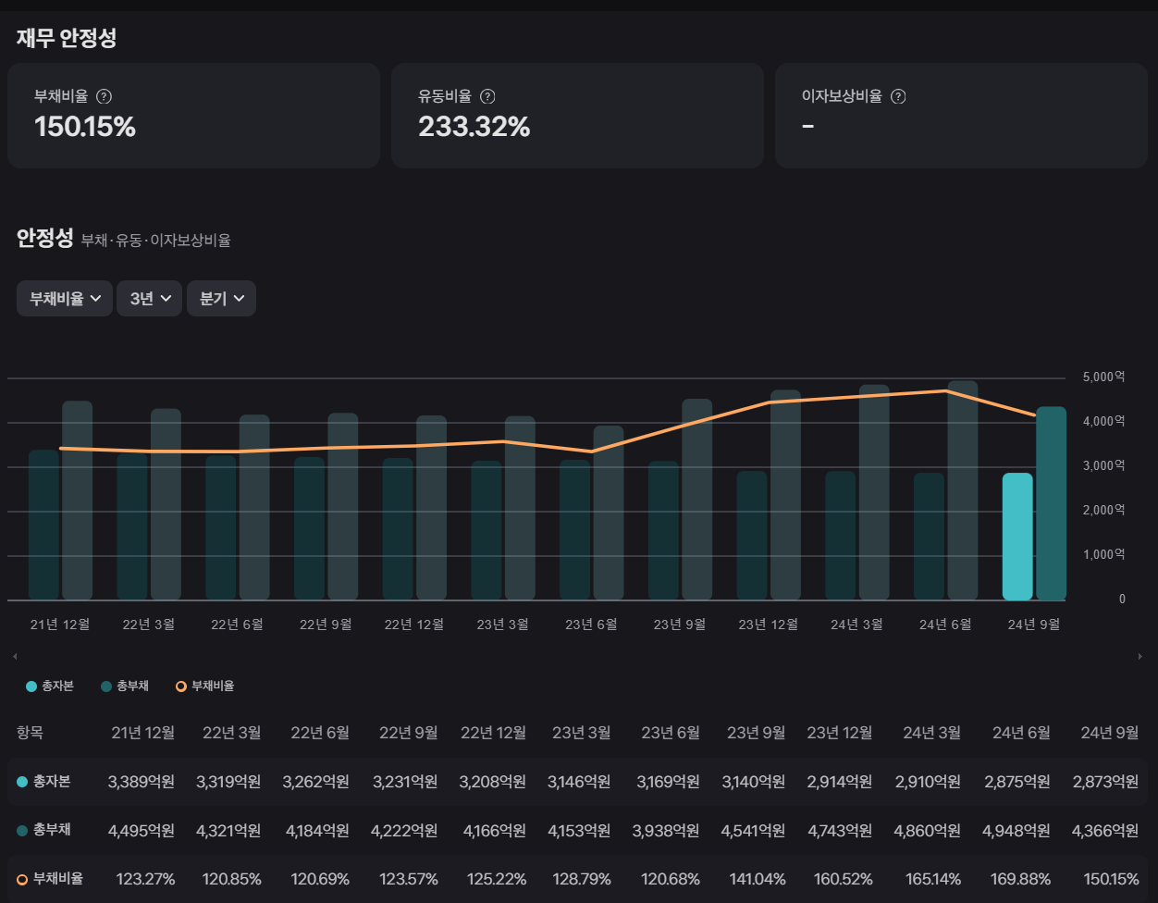1158x903 pixels.
Task: Click left scroll arrow below chart
Action: point(13,656)
